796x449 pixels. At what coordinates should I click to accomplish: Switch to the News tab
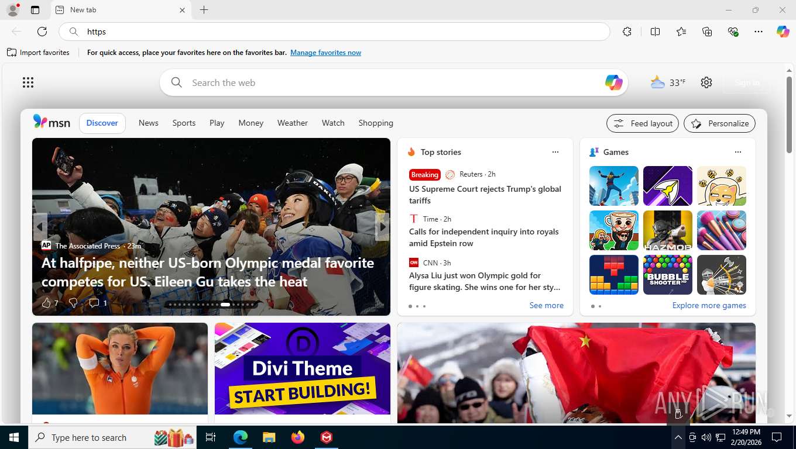pyautogui.click(x=149, y=123)
